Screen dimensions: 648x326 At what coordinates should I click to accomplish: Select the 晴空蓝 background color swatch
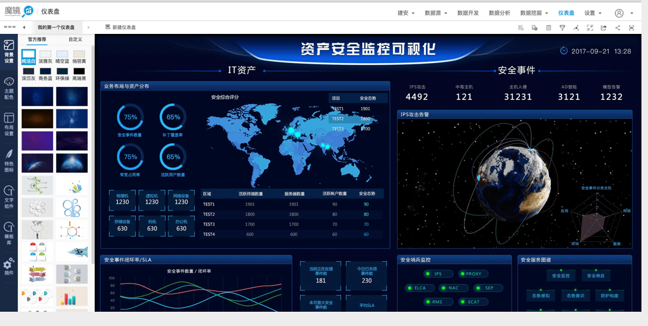(62, 54)
